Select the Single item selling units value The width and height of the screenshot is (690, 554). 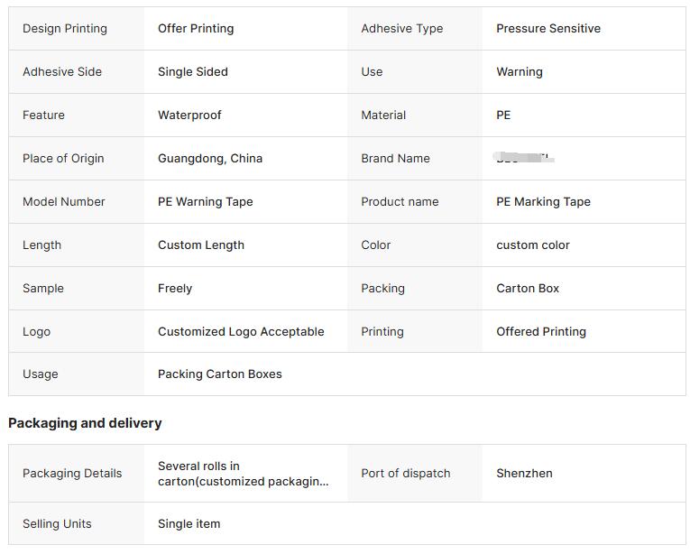(x=189, y=524)
